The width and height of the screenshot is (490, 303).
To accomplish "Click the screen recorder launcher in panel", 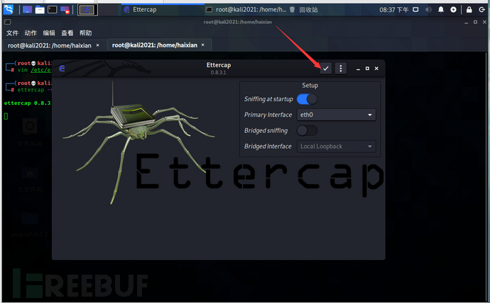I will (x=65, y=10).
